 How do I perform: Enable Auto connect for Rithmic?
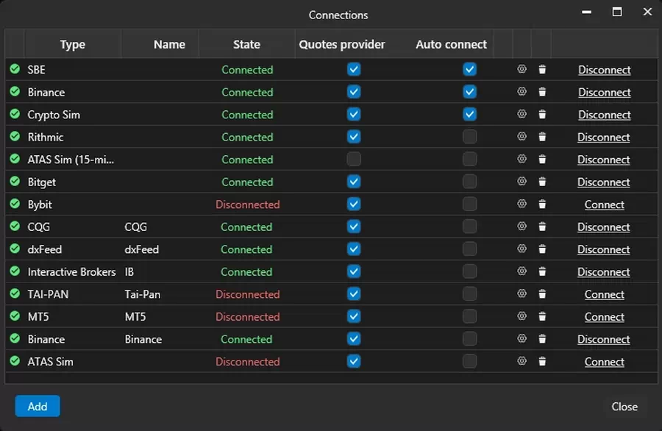click(x=469, y=137)
